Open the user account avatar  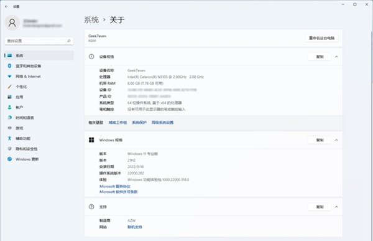[x=12, y=23]
